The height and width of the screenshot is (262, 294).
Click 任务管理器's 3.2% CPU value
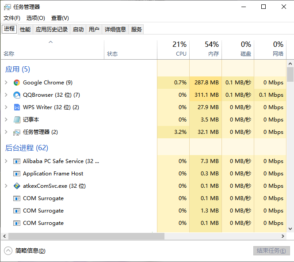(180, 132)
